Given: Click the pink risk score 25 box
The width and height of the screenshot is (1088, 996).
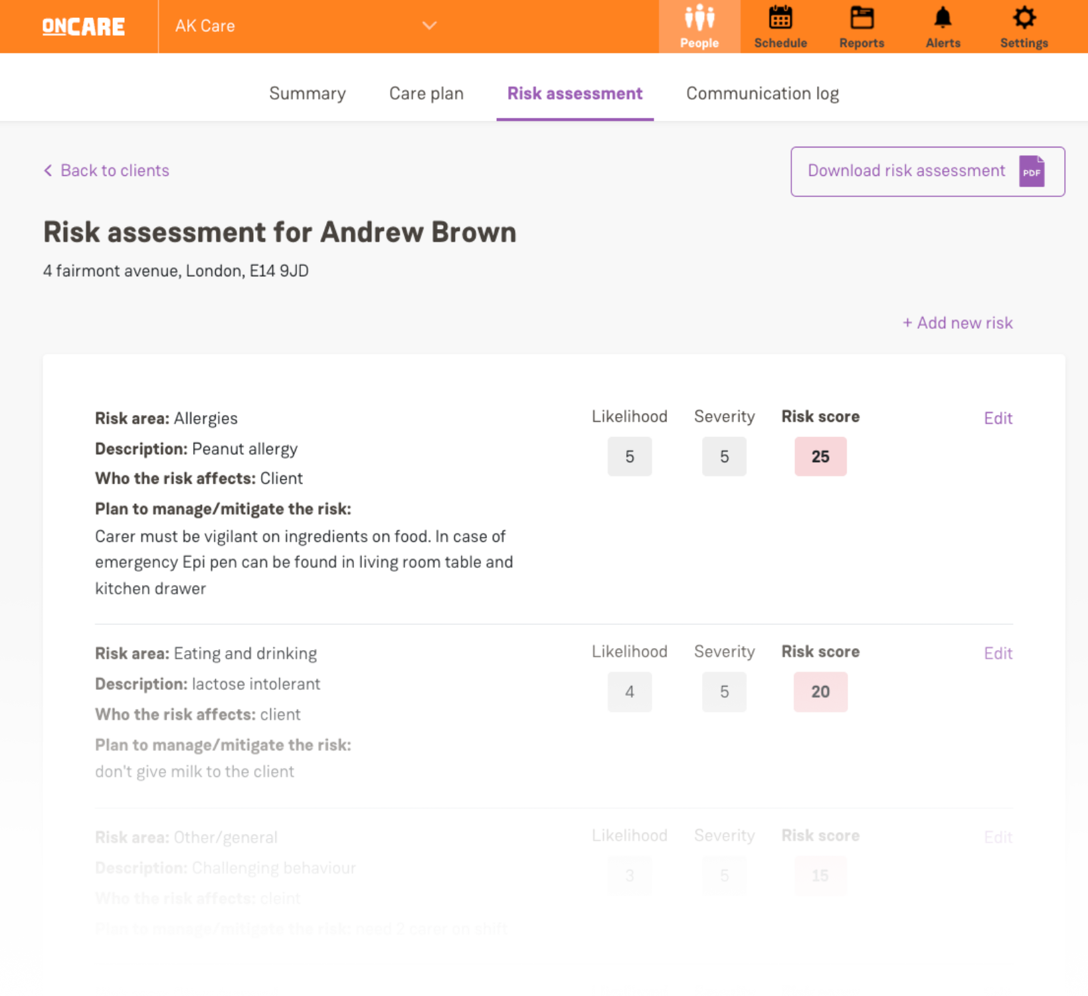Looking at the screenshot, I should pos(820,457).
